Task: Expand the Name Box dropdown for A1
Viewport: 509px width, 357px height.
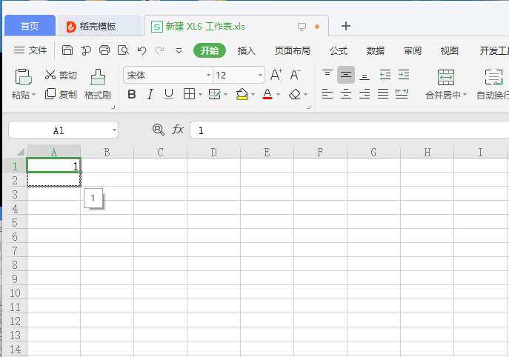Action: tap(113, 130)
